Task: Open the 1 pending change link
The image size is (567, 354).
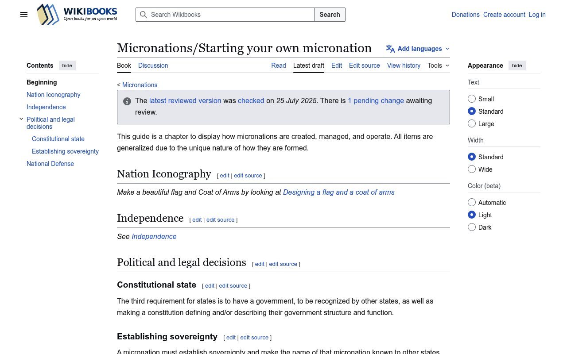Action: pos(376,101)
